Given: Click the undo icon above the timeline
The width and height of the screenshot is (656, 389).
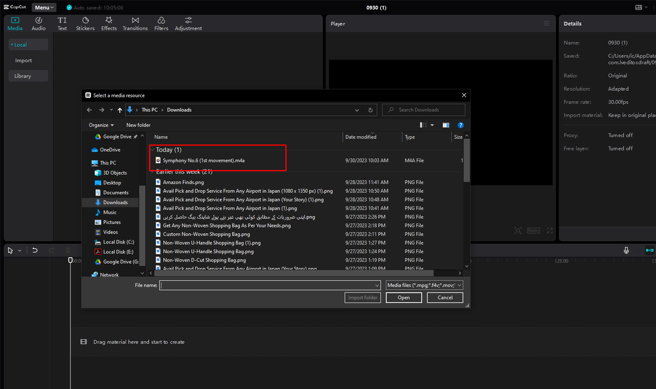Looking at the screenshot, I should [35, 250].
